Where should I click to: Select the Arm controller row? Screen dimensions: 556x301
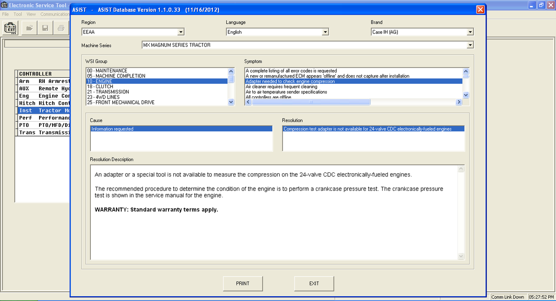point(44,81)
